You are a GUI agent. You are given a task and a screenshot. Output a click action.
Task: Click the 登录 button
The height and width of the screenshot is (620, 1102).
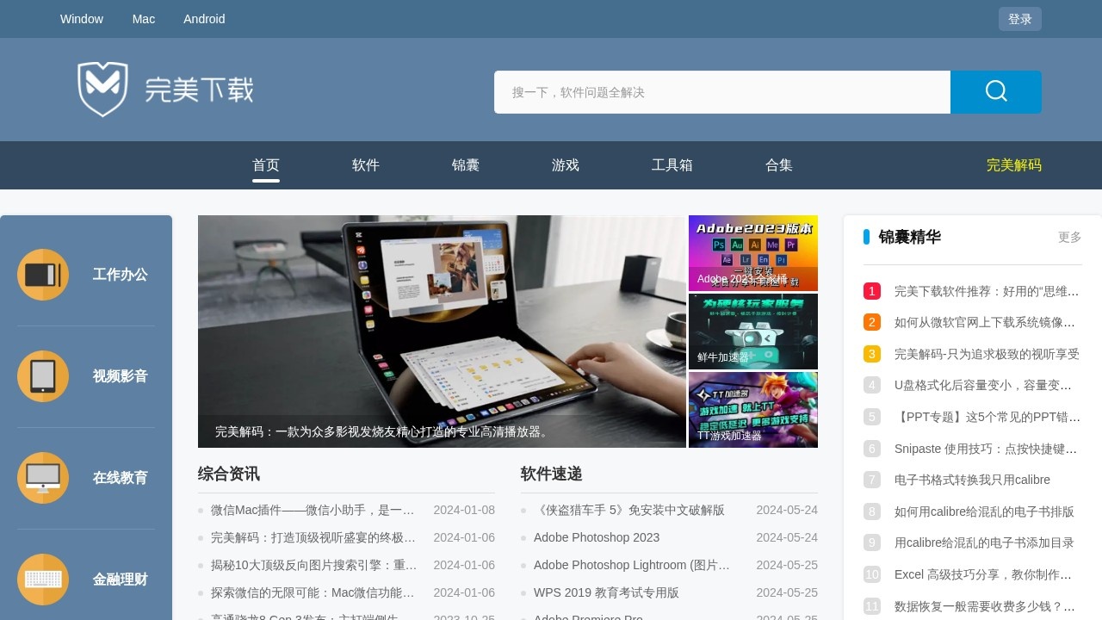(1019, 18)
